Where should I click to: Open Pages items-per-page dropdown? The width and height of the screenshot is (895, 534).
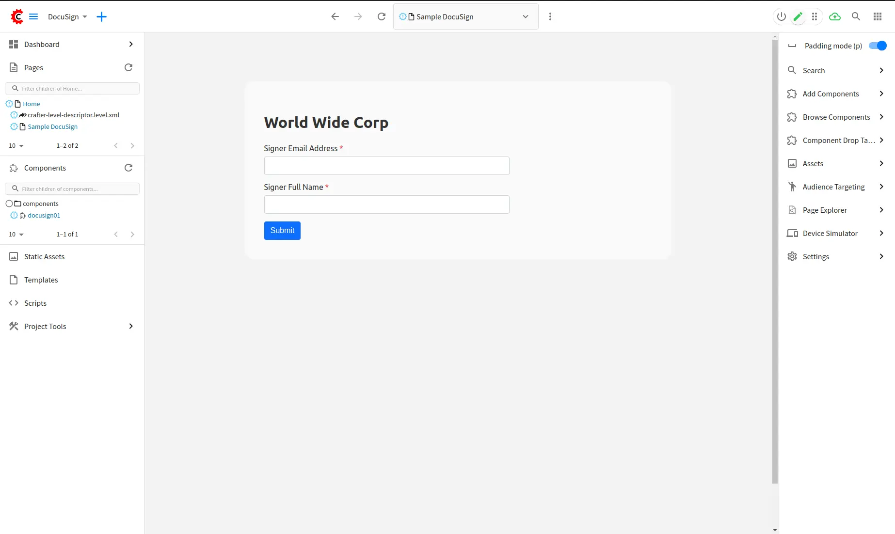(16, 146)
